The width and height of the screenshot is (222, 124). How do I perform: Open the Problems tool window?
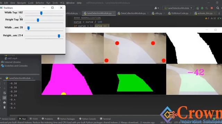click(47, 119)
